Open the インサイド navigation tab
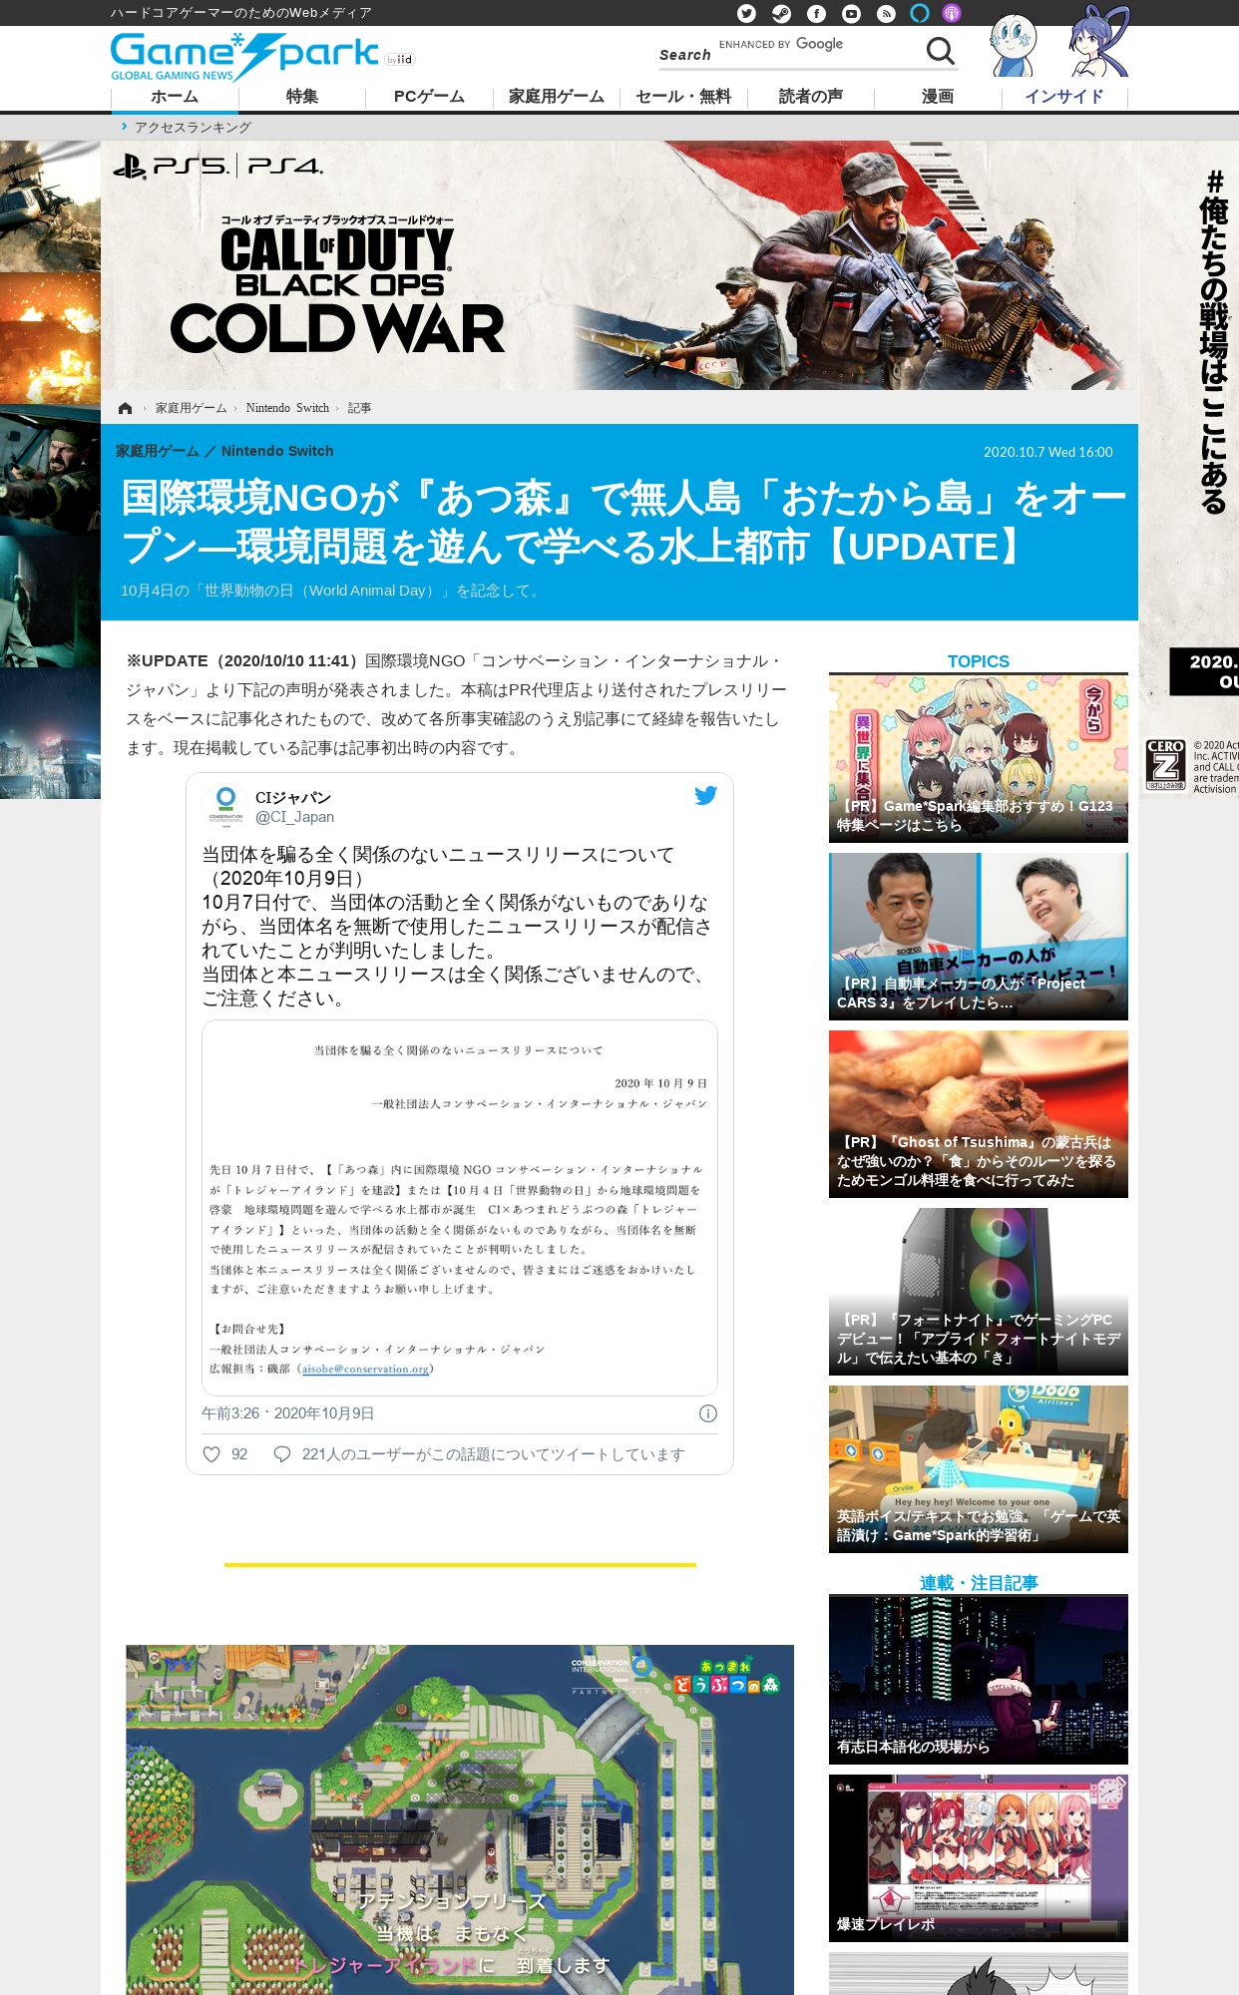The image size is (1239, 1995). point(1064,97)
